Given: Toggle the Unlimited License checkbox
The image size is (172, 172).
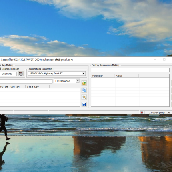Looking at the screenshot, I should (0, 69).
